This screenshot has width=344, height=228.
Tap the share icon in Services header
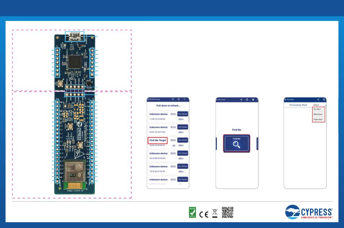coord(241,100)
